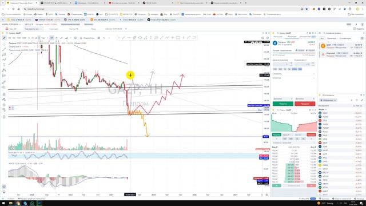Screen dimensions: 366x206
Task: Click the chart settings gear at bottom right
Action: [x=266, y=195]
